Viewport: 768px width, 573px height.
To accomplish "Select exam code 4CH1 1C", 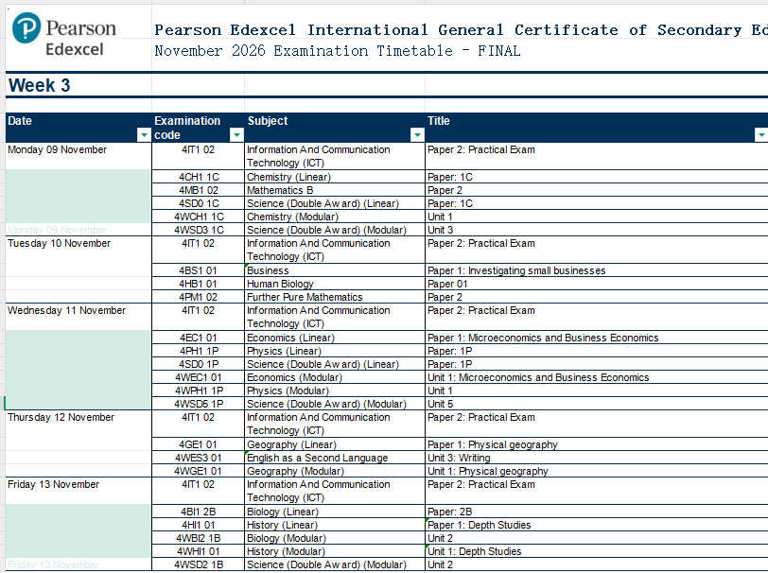I will click(x=199, y=177).
